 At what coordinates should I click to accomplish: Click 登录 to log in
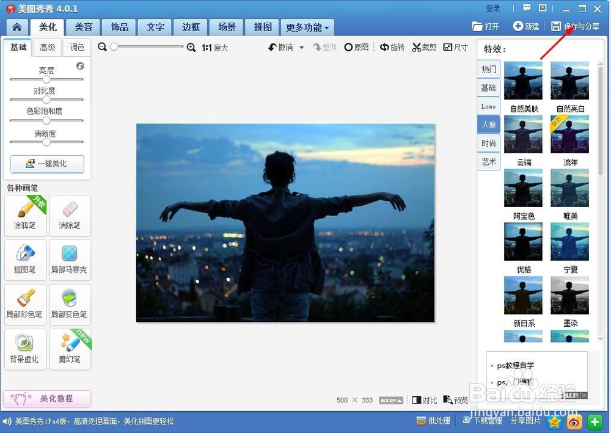click(x=493, y=8)
